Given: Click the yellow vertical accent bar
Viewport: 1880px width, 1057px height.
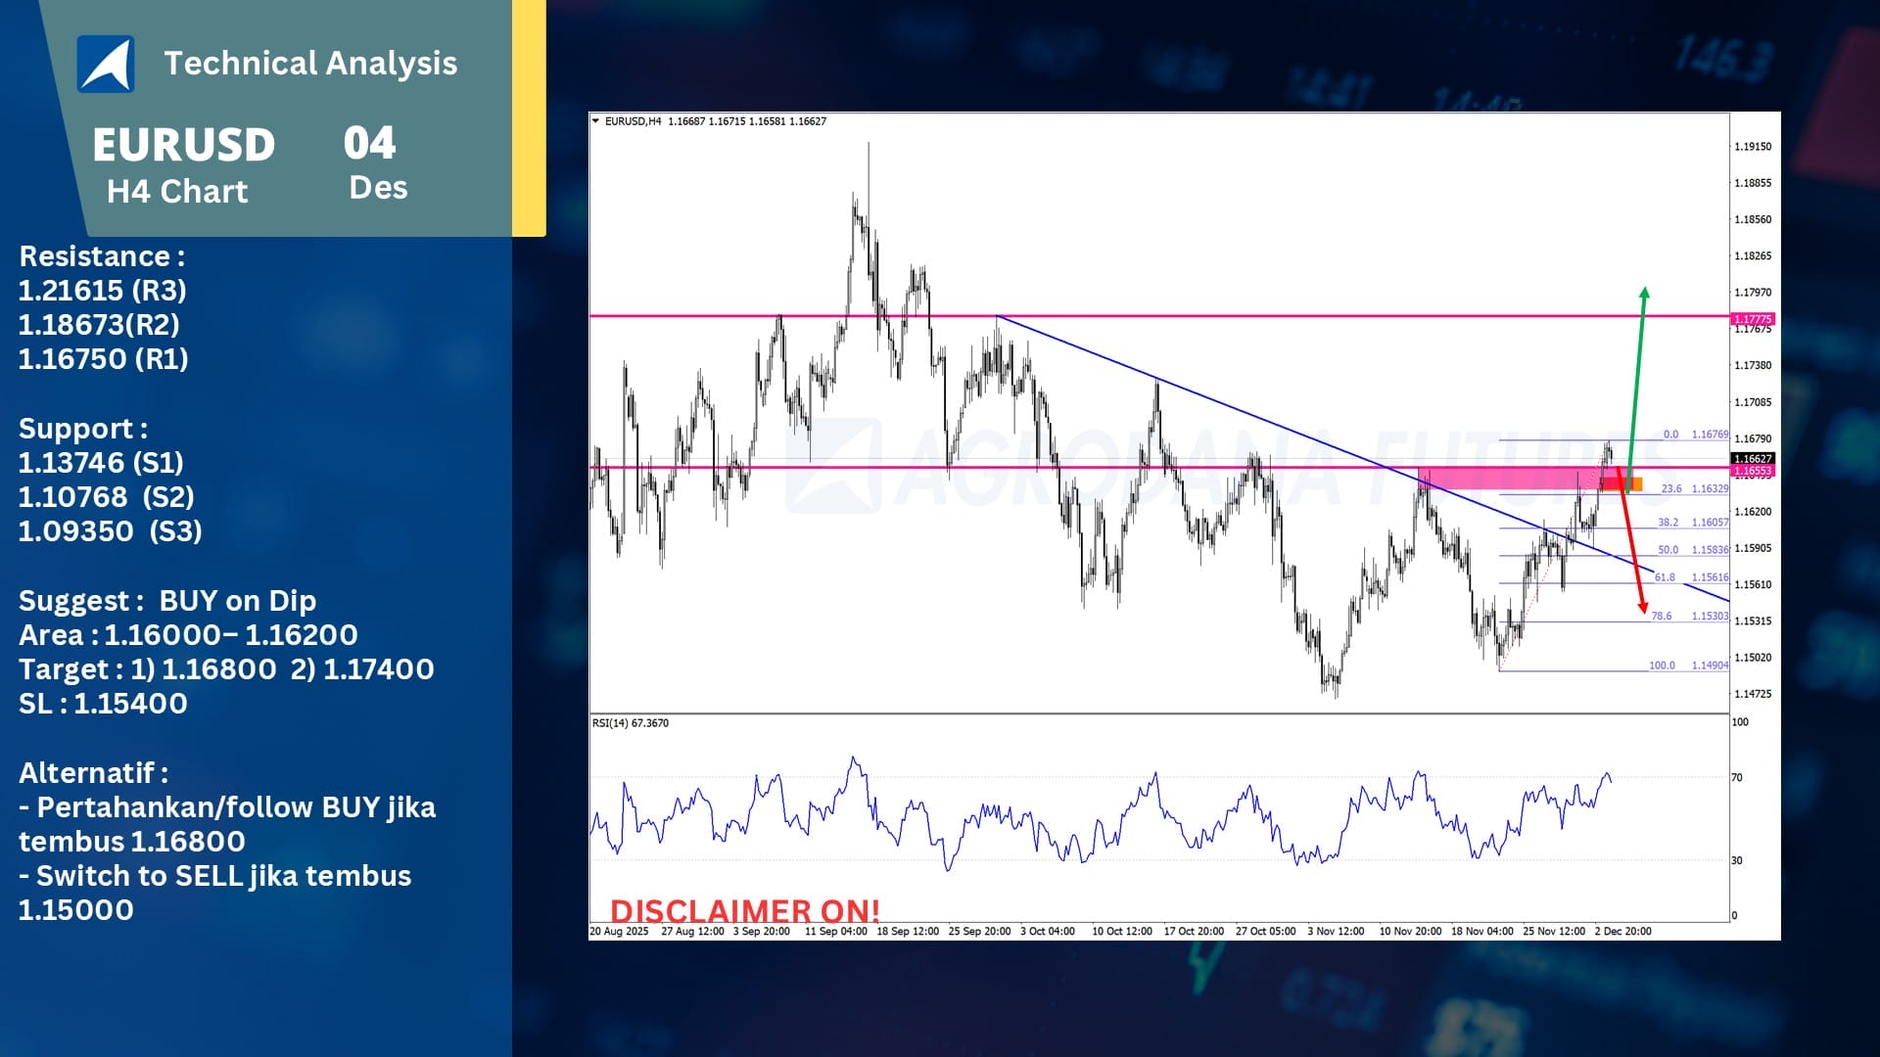Looking at the screenshot, I should coord(529,117).
